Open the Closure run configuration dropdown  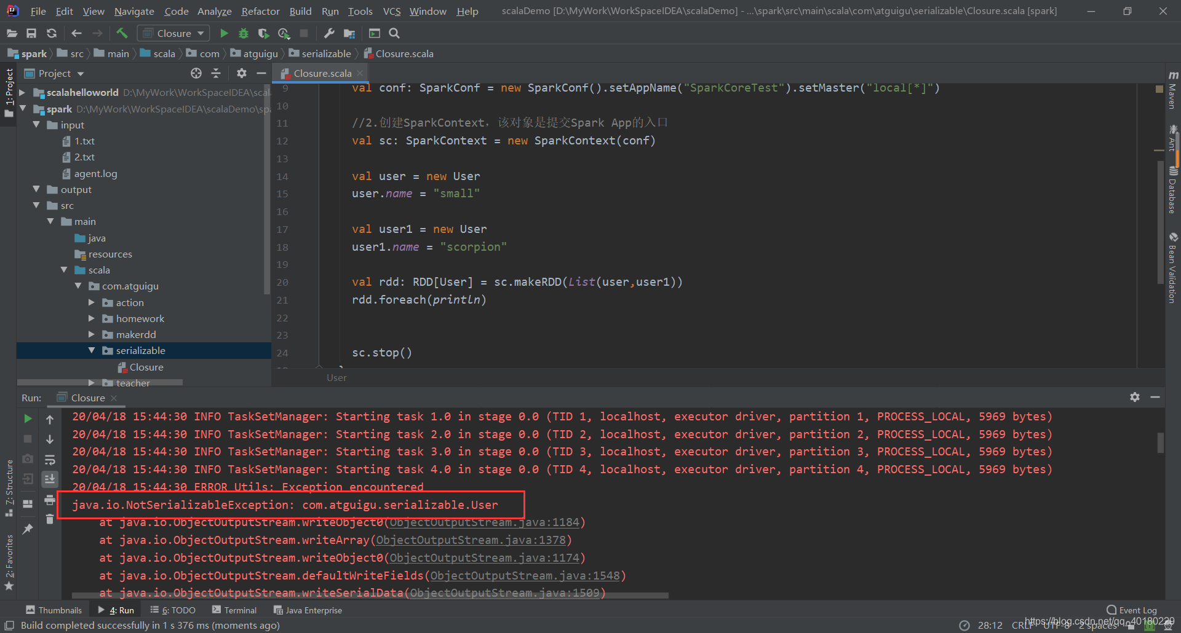point(173,33)
